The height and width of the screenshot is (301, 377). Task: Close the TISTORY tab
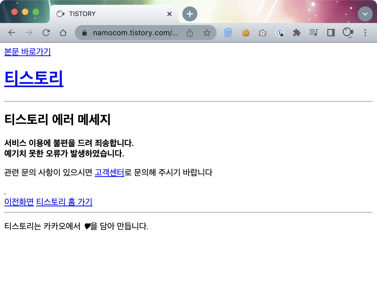(170, 14)
